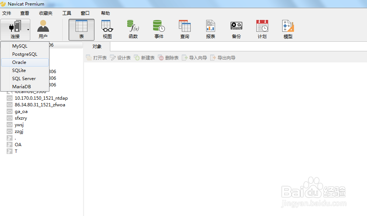Click the 导出向导 (Export Wizard) button
The height and width of the screenshot is (216, 367).
(x=223, y=58)
